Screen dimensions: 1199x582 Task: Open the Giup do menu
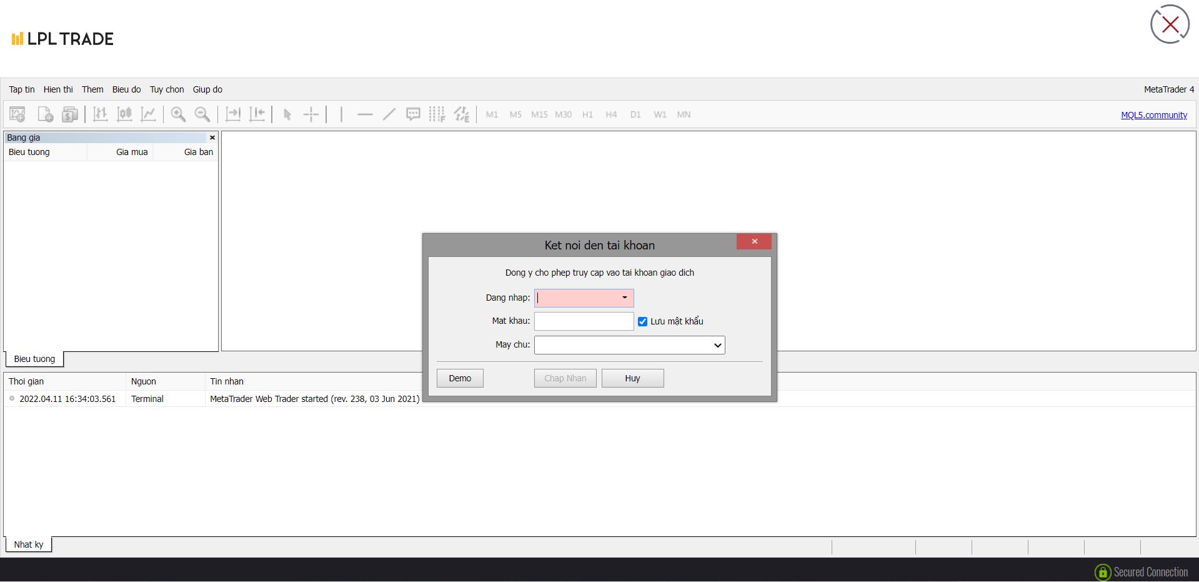coord(207,89)
